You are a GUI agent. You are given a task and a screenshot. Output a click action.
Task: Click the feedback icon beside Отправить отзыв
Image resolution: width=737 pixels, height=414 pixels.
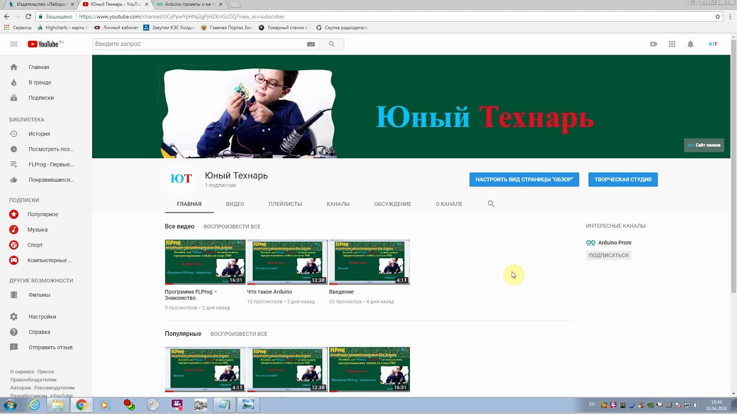[14, 347]
